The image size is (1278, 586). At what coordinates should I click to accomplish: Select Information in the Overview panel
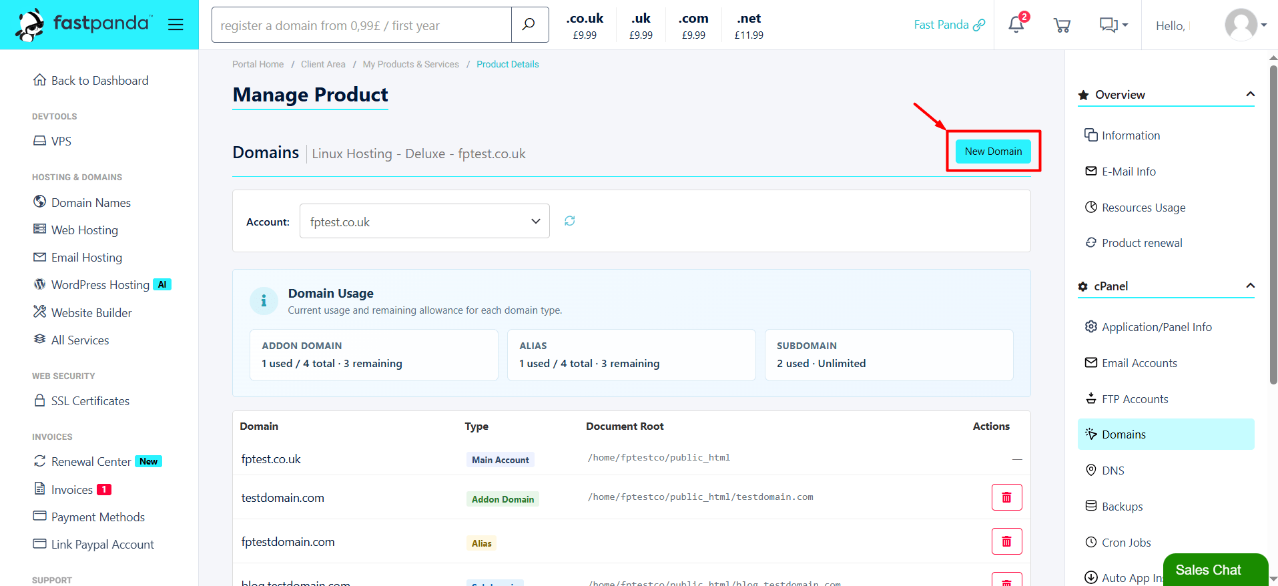tap(1123, 135)
